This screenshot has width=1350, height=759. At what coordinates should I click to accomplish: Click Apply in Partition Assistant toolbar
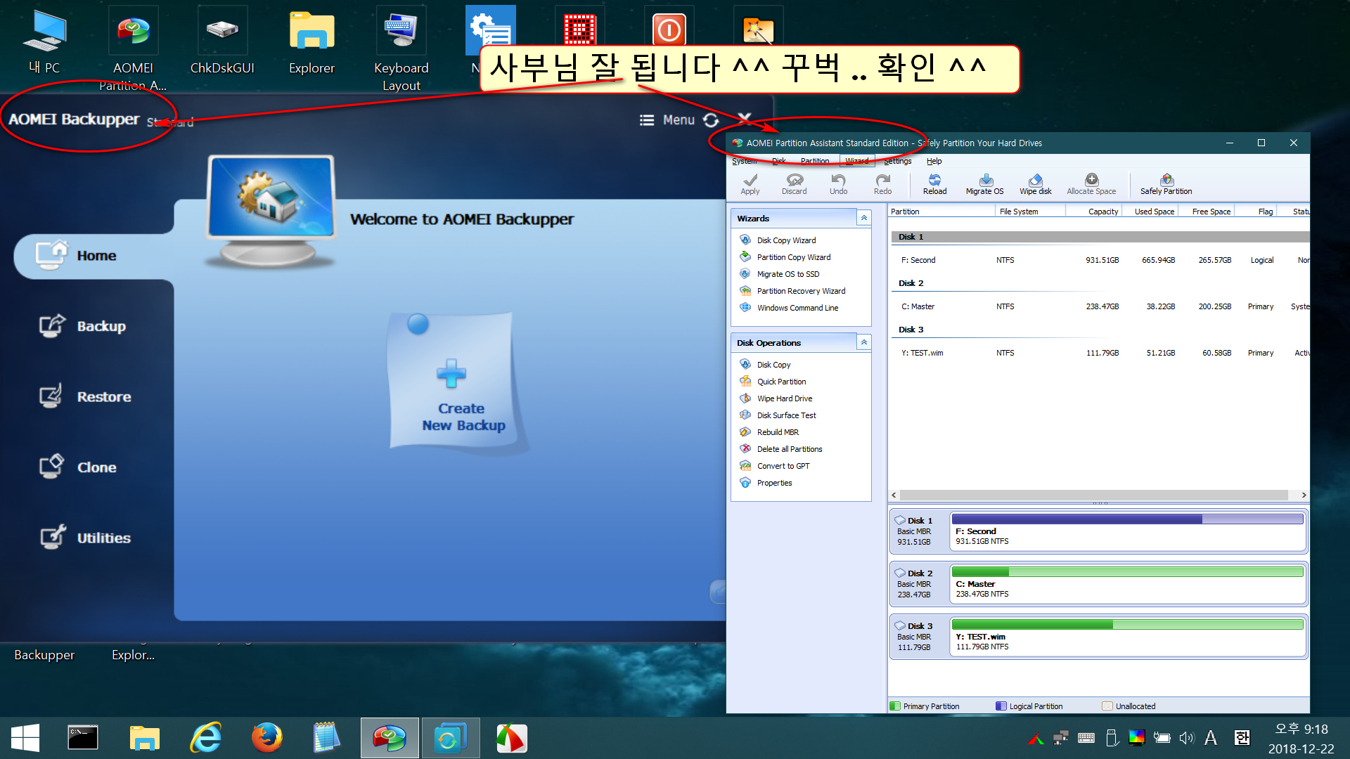pos(750,184)
